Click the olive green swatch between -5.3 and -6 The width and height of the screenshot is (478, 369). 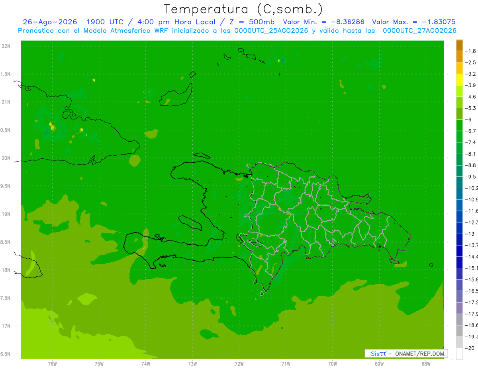pos(459,114)
